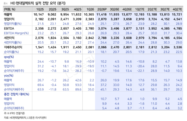This screenshot has width=187, height=121.
Task: Click the 3Q25 column header
Action: click(65, 9)
